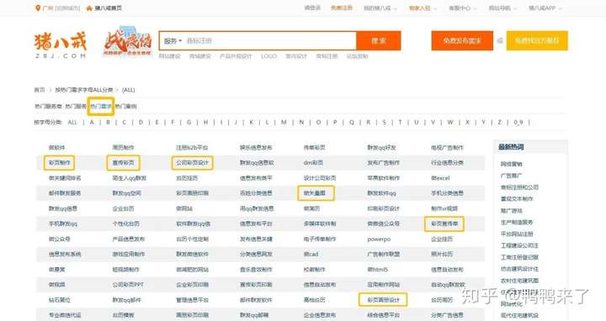Open the 电视广告制作 category link

coord(447,148)
